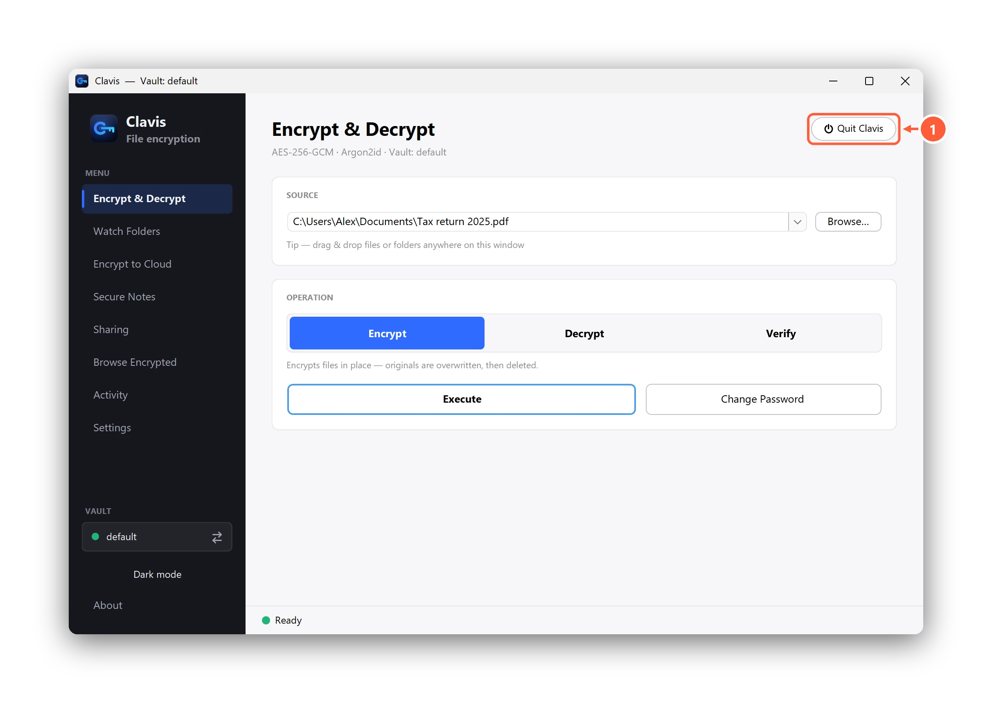Maximize the Clavis window
Image resolution: width=992 pixels, height=703 pixels.
click(869, 81)
